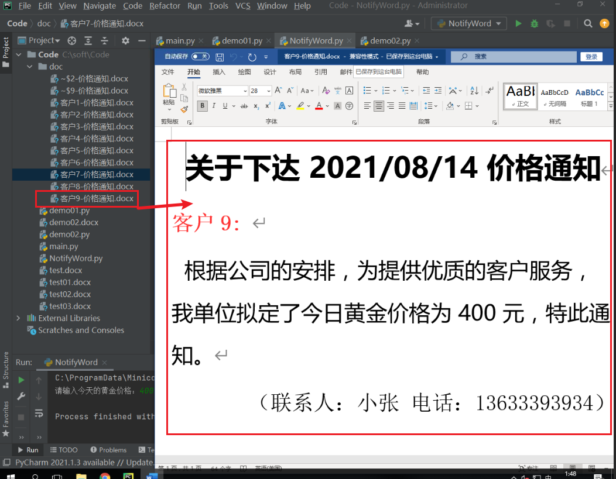Click the Decrease Indent icon

[426, 91]
